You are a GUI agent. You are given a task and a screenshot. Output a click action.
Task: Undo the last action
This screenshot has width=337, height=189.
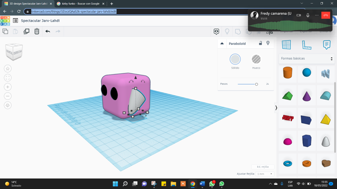coord(48,31)
